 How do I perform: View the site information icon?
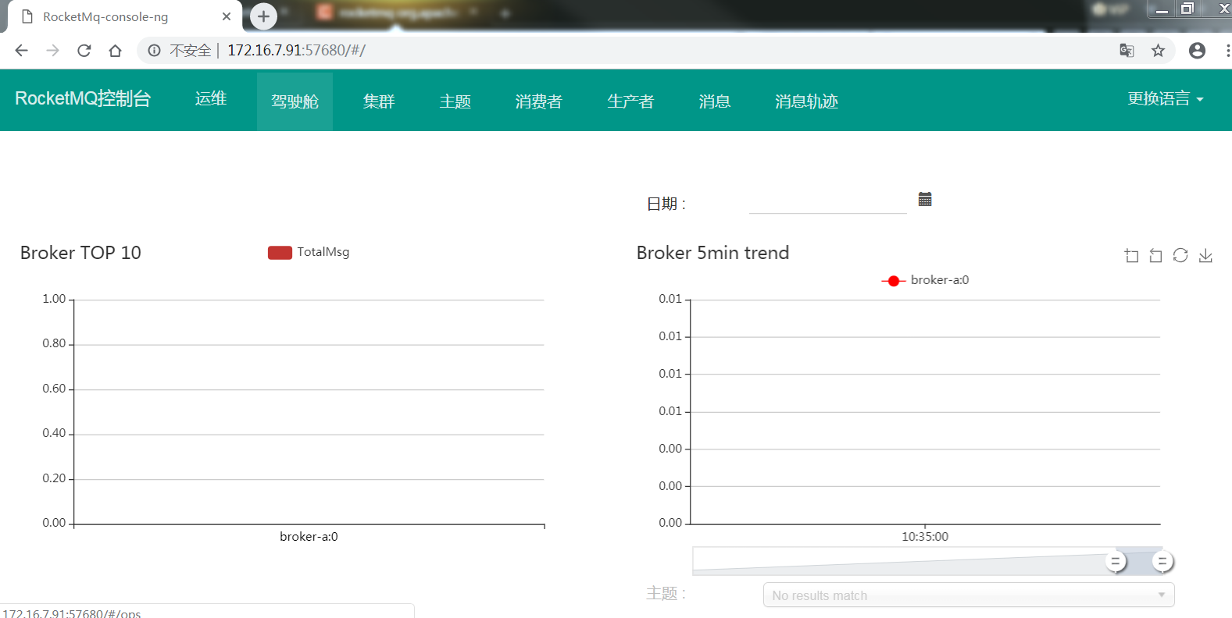(x=154, y=50)
